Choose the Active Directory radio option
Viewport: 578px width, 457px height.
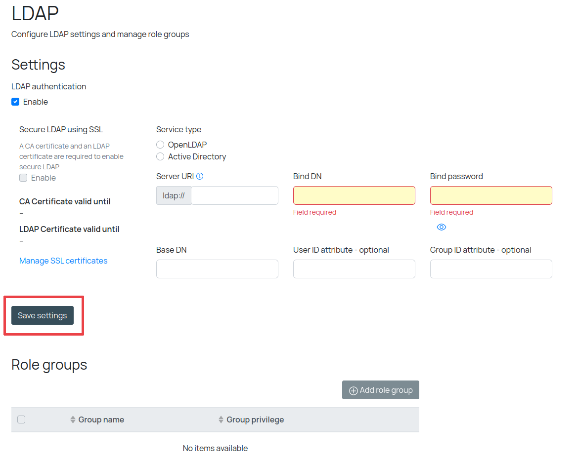pyautogui.click(x=160, y=156)
